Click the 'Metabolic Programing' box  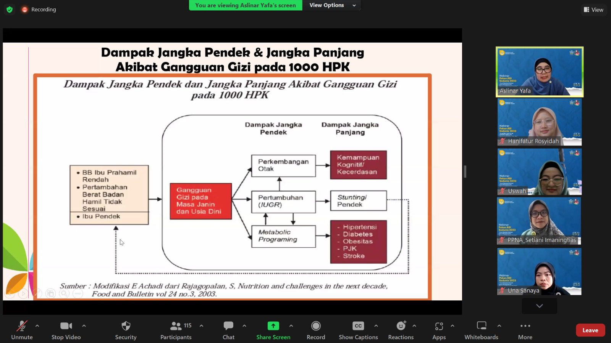pos(283,236)
